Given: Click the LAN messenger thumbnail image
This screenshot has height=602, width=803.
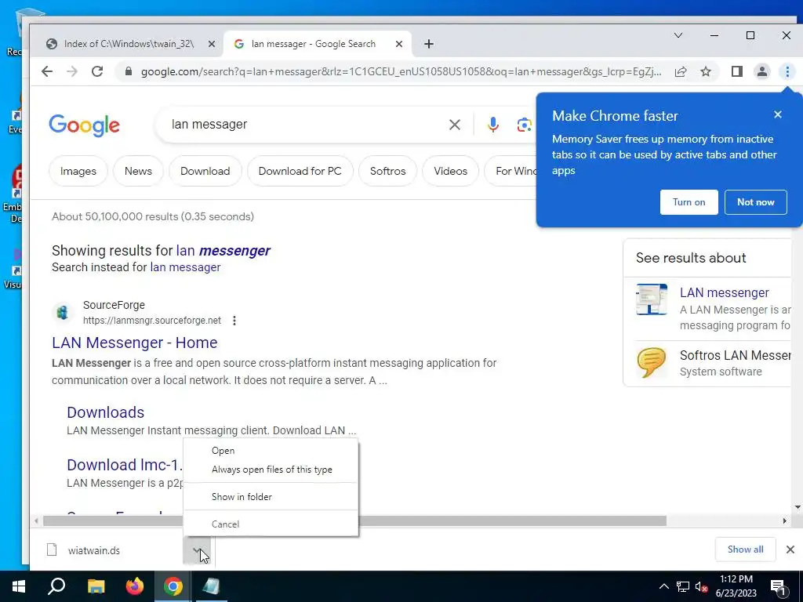Looking at the screenshot, I should 652,299.
